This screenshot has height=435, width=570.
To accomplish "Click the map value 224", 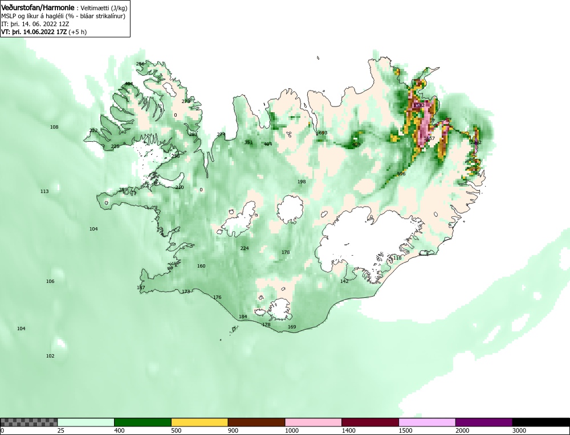I will pyautogui.click(x=245, y=248).
